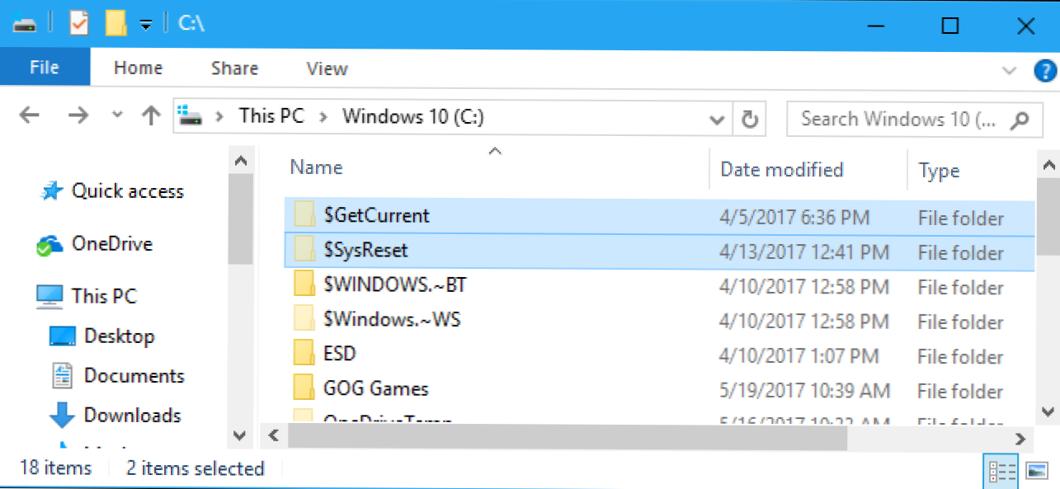1060x489 pixels.
Task: Open Downloads from the sidebar
Action: (x=132, y=415)
